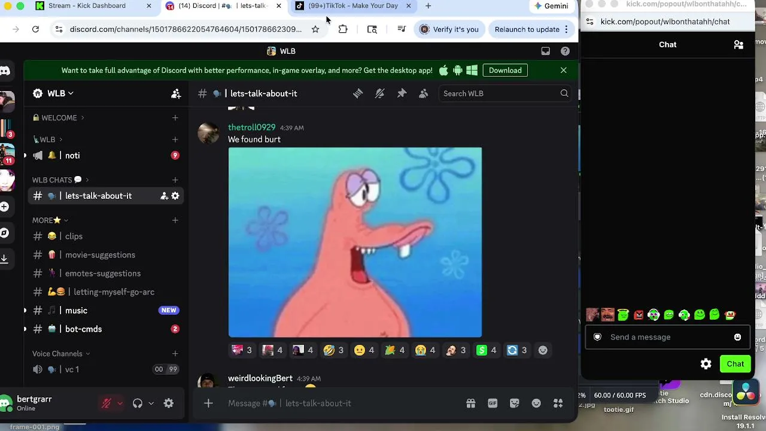Collapse the MORE category
The height and width of the screenshot is (431, 766).
pos(50,220)
